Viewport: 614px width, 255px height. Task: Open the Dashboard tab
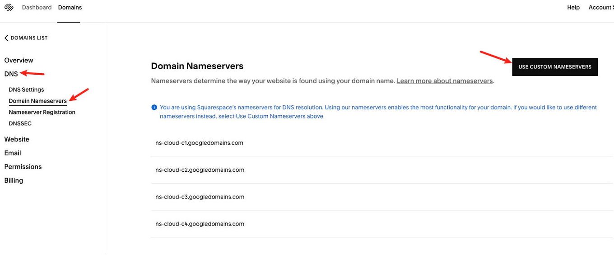[37, 8]
